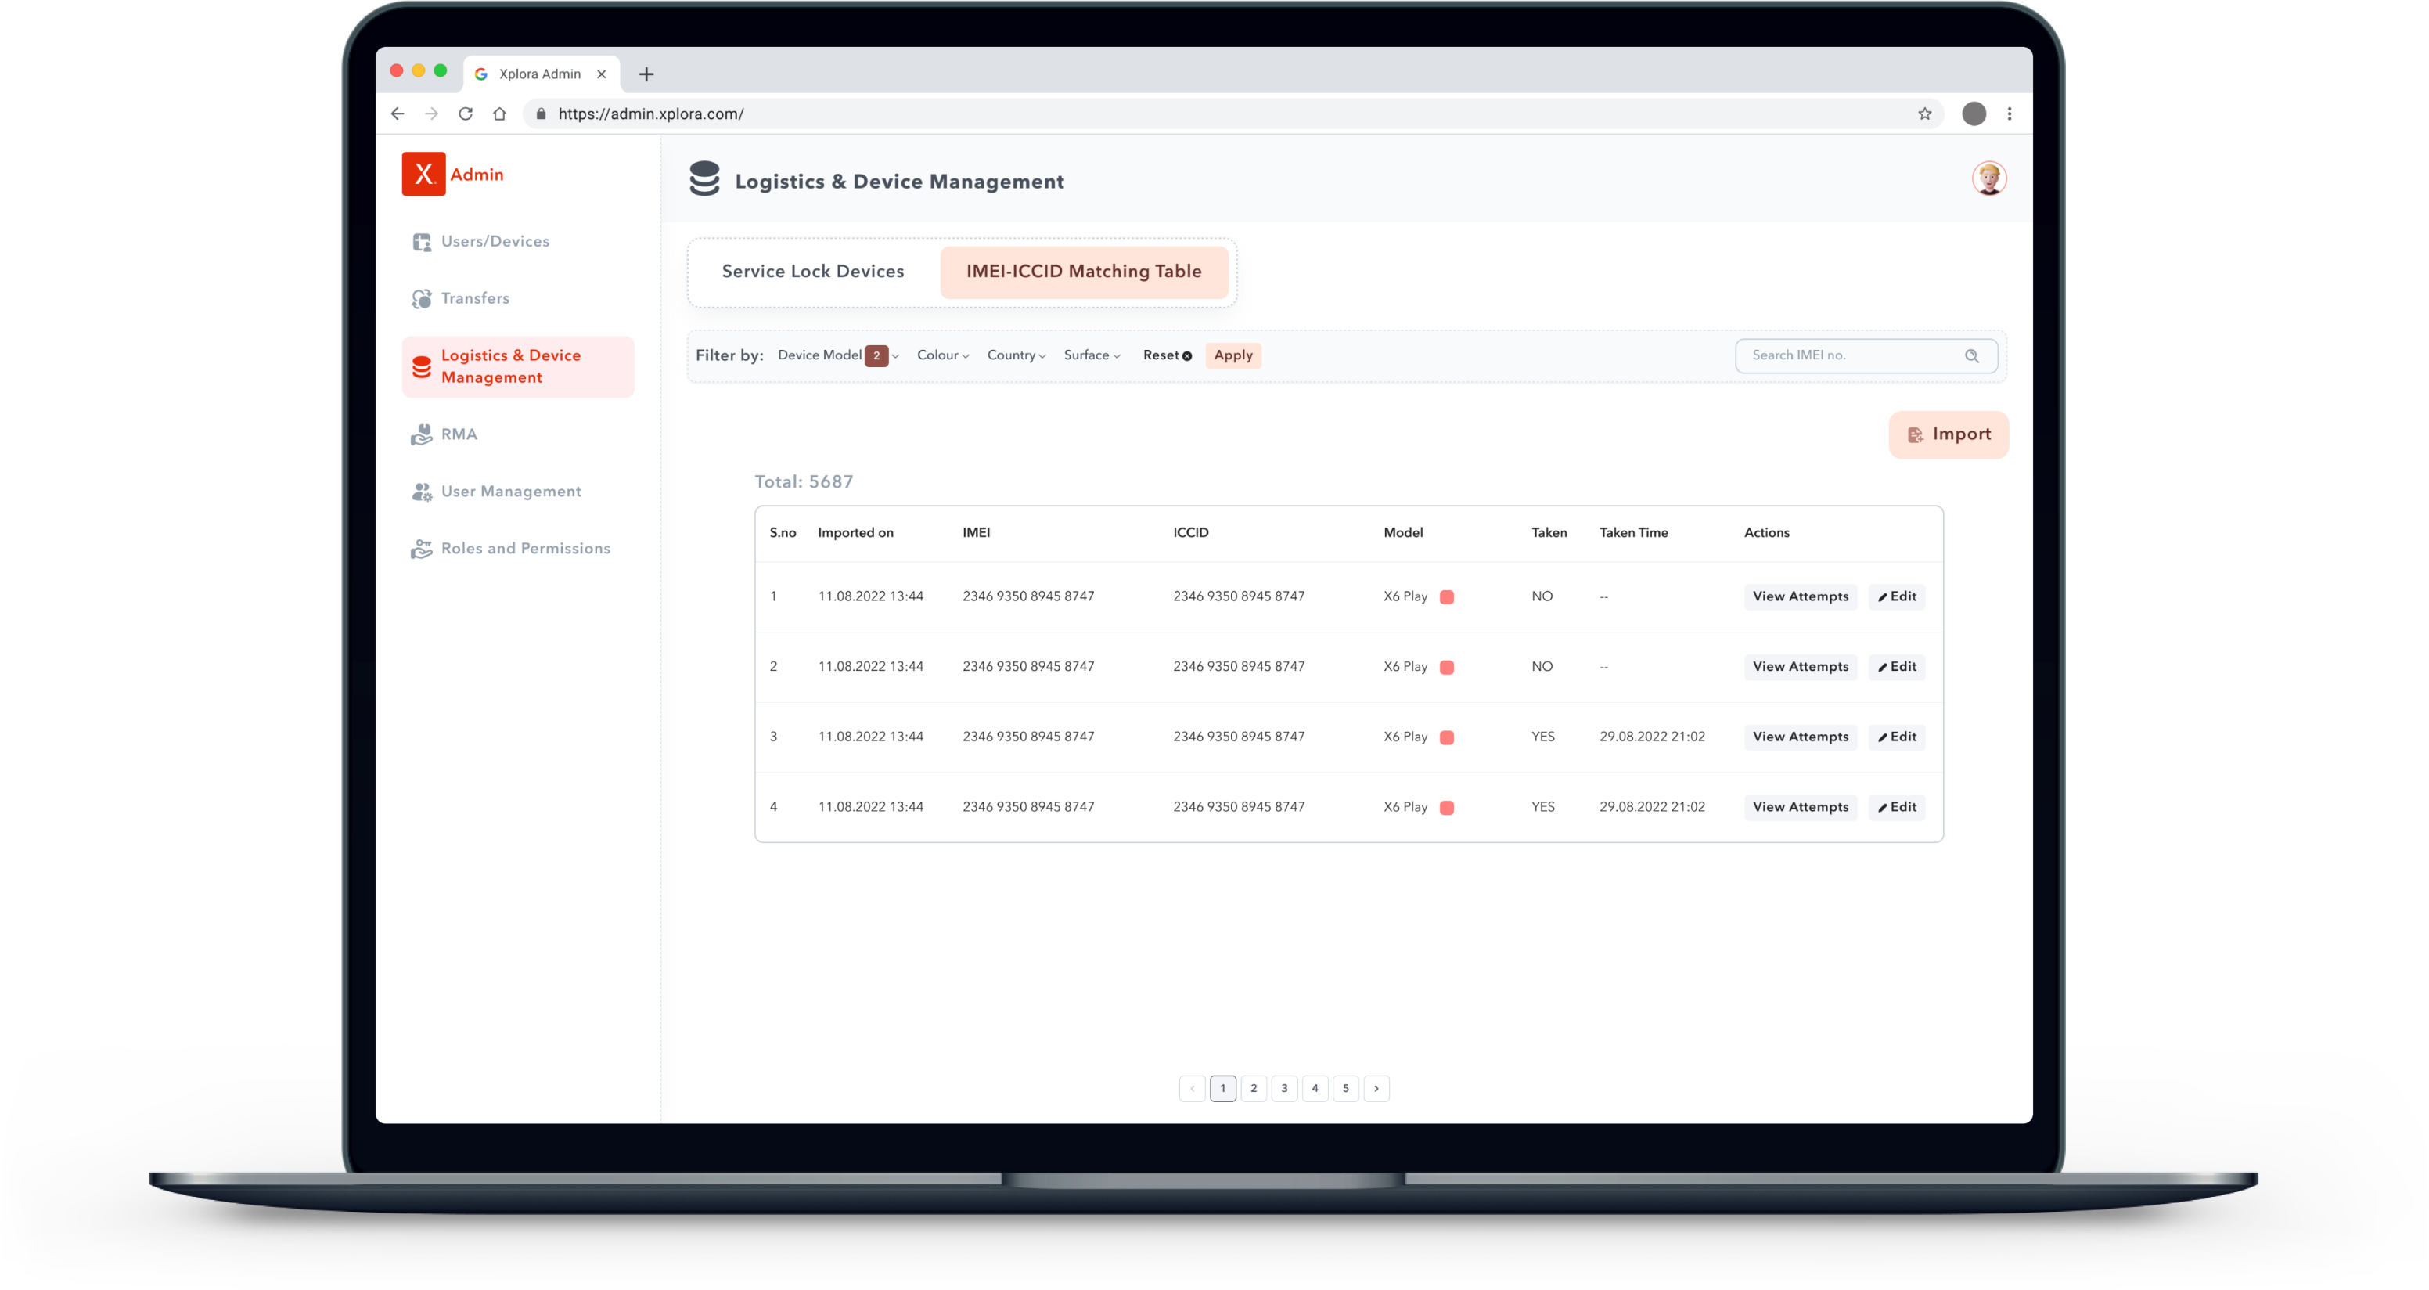Go to page 3 in pagination
The height and width of the screenshot is (1290, 2429).
(x=1284, y=1088)
